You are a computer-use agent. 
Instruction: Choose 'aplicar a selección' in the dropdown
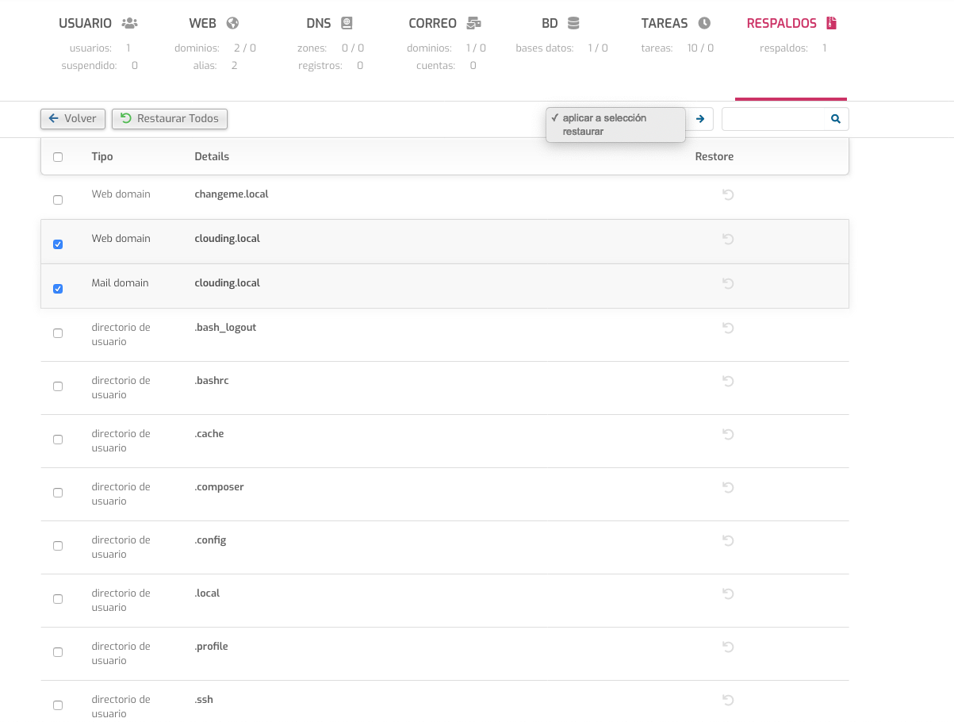coord(615,118)
